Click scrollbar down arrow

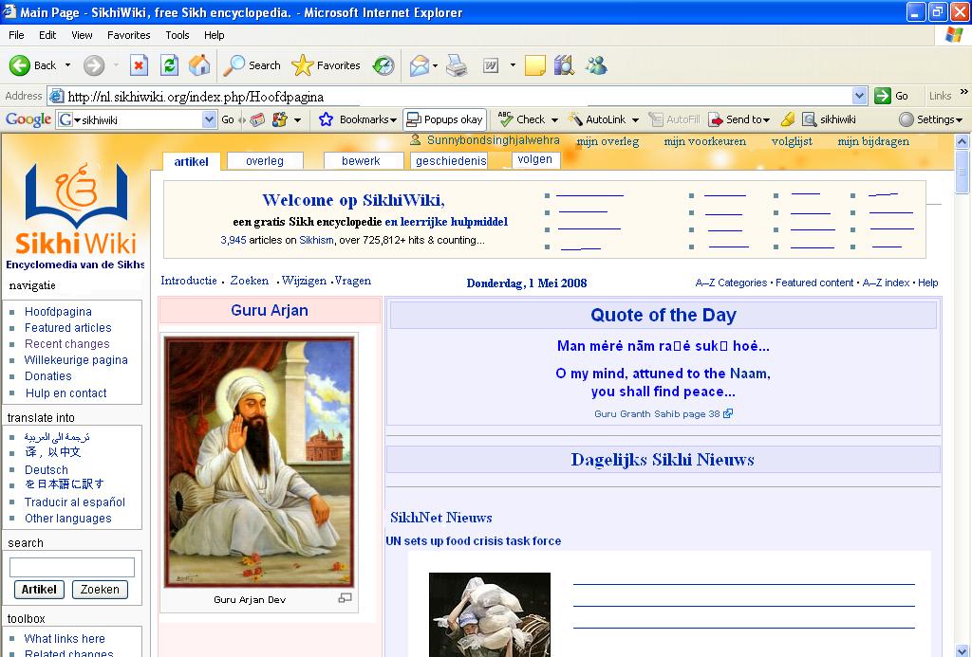click(x=963, y=650)
